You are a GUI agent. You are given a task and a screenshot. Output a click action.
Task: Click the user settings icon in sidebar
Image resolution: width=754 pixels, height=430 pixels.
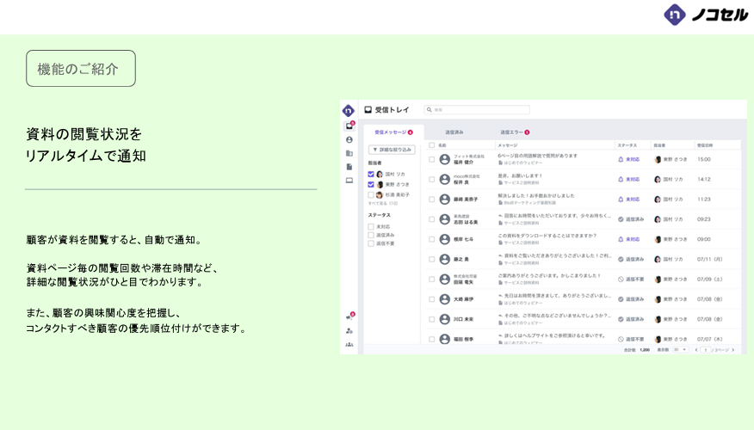point(349,330)
